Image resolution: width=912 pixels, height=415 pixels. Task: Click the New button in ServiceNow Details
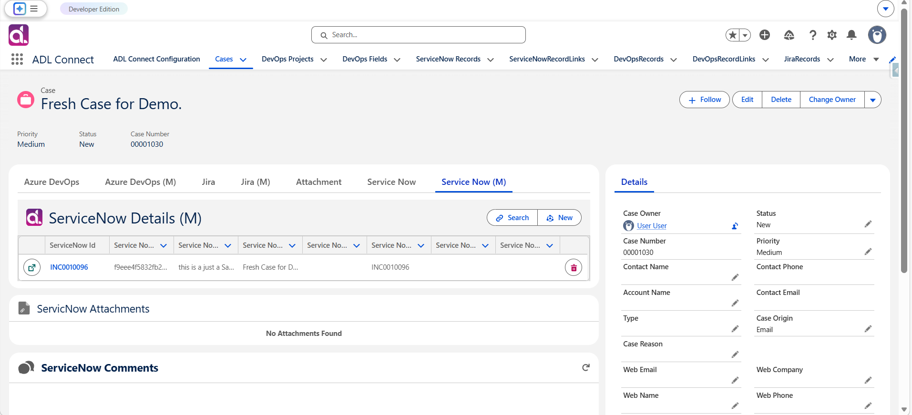pyautogui.click(x=559, y=218)
